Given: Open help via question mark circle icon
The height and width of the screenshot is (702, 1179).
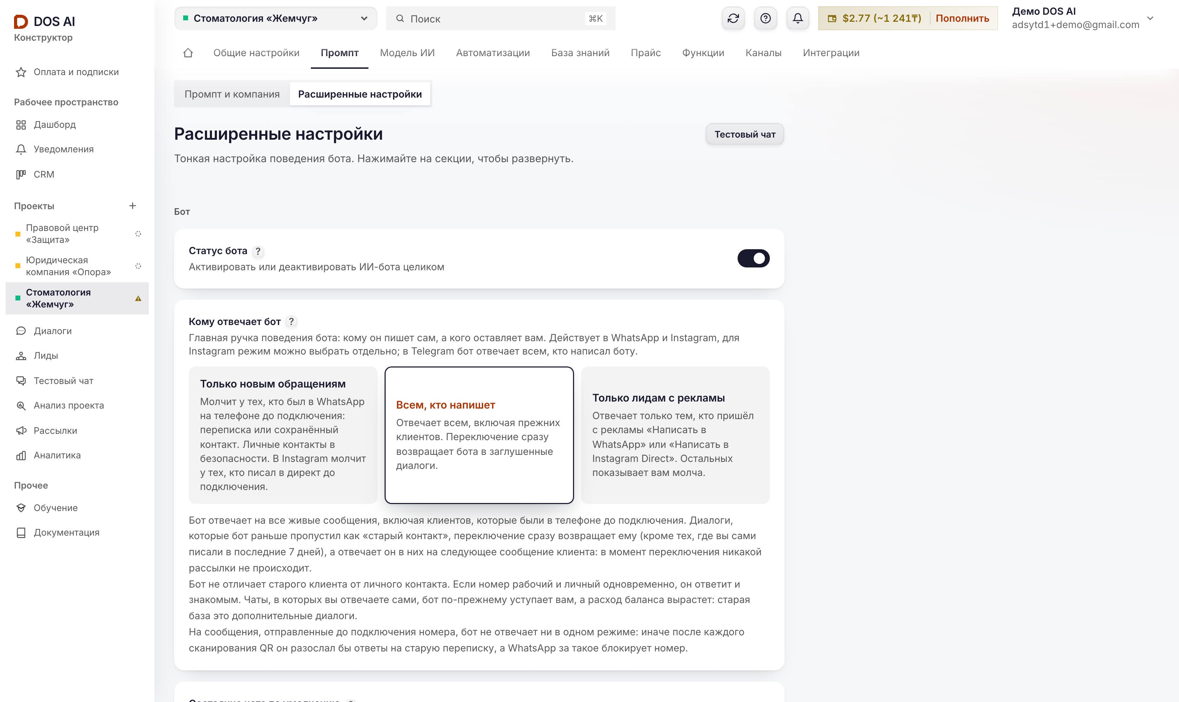Looking at the screenshot, I should pos(765,19).
